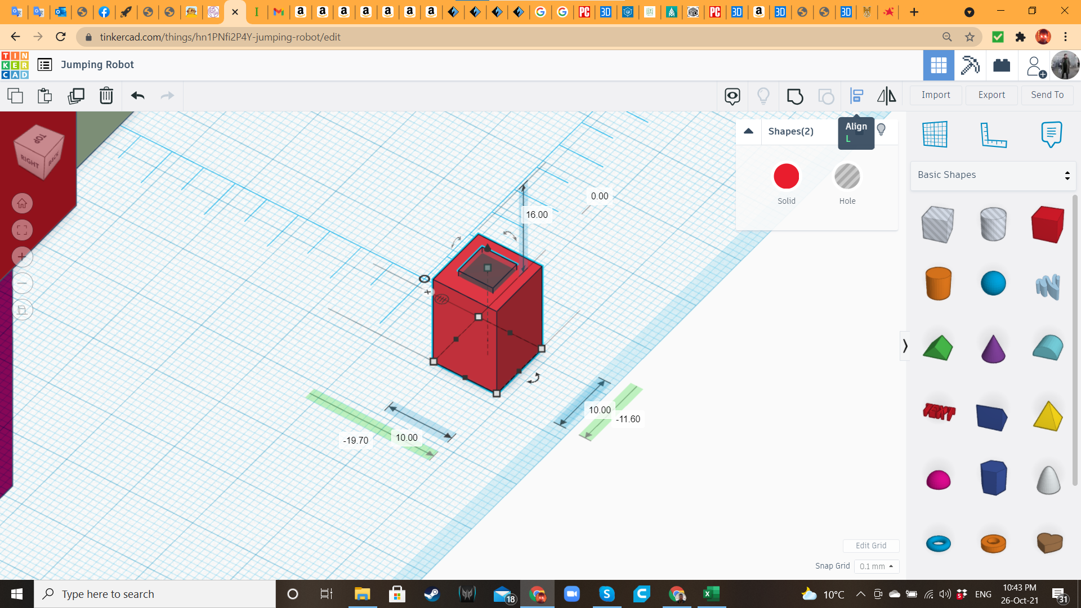Image resolution: width=1081 pixels, height=608 pixels.
Task: Click the Export menu button
Action: click(x=991, y=94)
